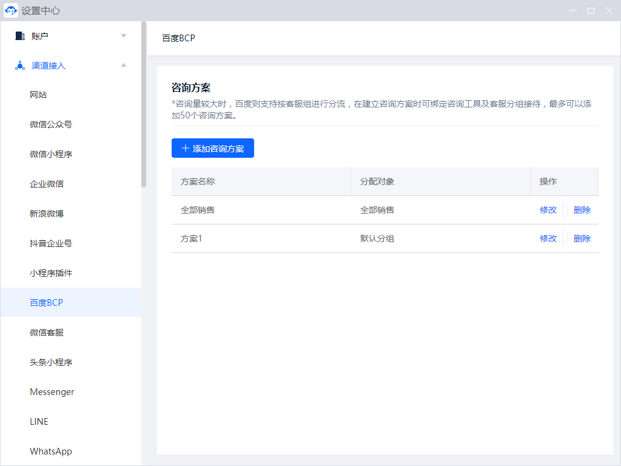
Task: Select 百度BCP in the sidebar
Action: (x=71, y=302)
